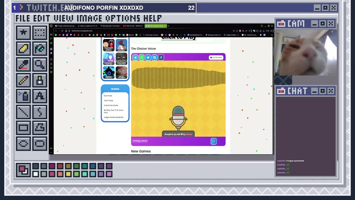Open Building Your First Voice Pack guide
Screen dimensions: 355x200
(114, 111)
